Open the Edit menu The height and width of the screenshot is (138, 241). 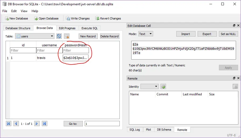click(14, 11)
